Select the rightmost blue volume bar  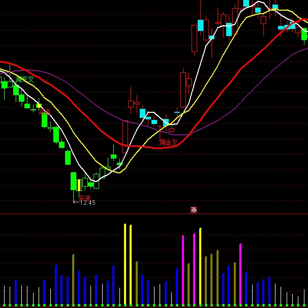click(269, 291)
